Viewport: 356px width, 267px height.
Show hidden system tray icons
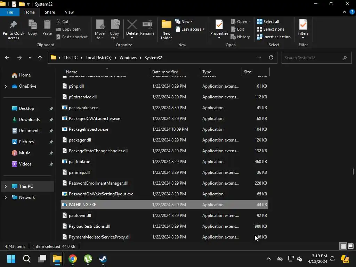point(269,259)
